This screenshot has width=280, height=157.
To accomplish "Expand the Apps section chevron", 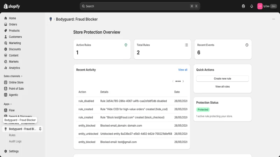I will click(11, 104).
